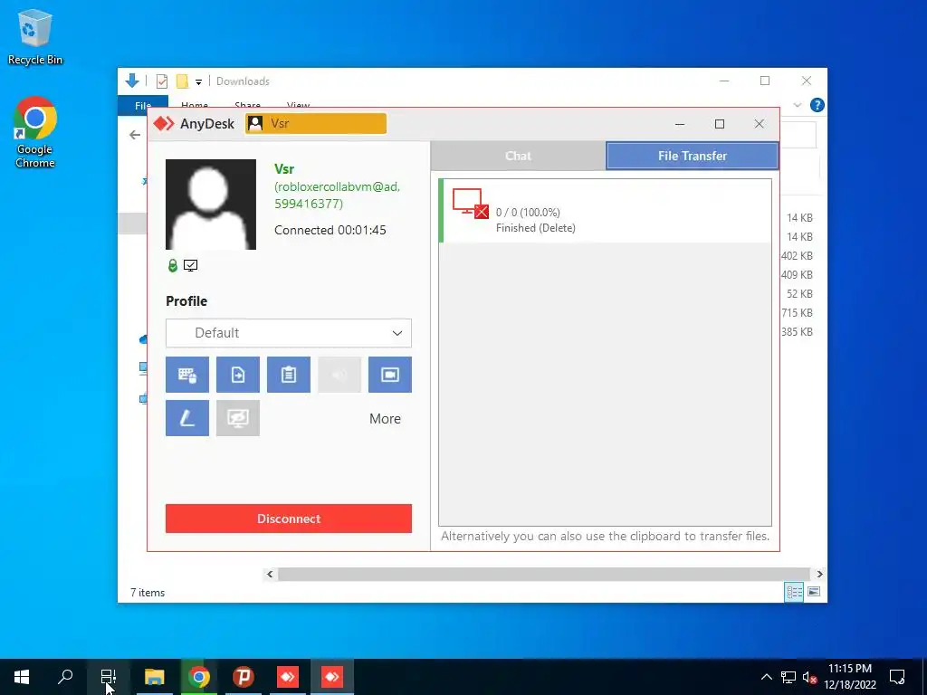
Task: Expand the quick access toolbar dropdown arrow
Action: tap(198, 81)
